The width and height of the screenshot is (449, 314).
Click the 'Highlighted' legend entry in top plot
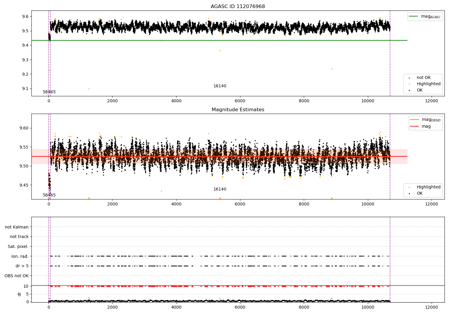pyautogui.click(x=428, y=84)
